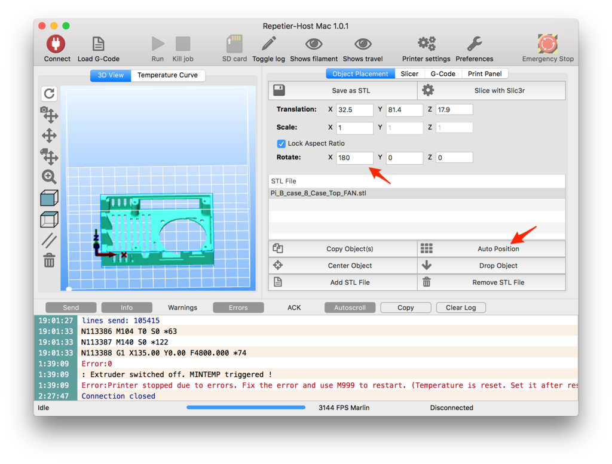Click the parallel lines projection icon
Image resolution: width=612 pixels, height=464 pixels.
click(x=49, y=240)
